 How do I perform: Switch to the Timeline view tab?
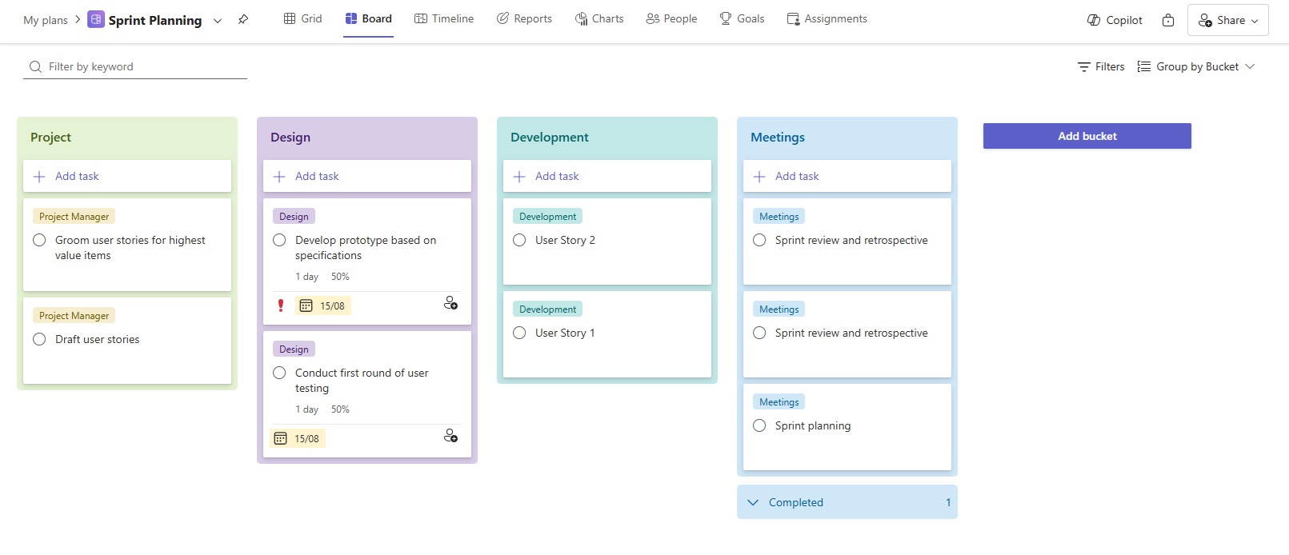[444, 18]
